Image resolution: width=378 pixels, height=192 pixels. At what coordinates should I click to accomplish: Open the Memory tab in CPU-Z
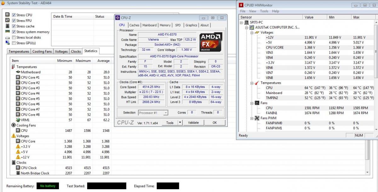165,25
